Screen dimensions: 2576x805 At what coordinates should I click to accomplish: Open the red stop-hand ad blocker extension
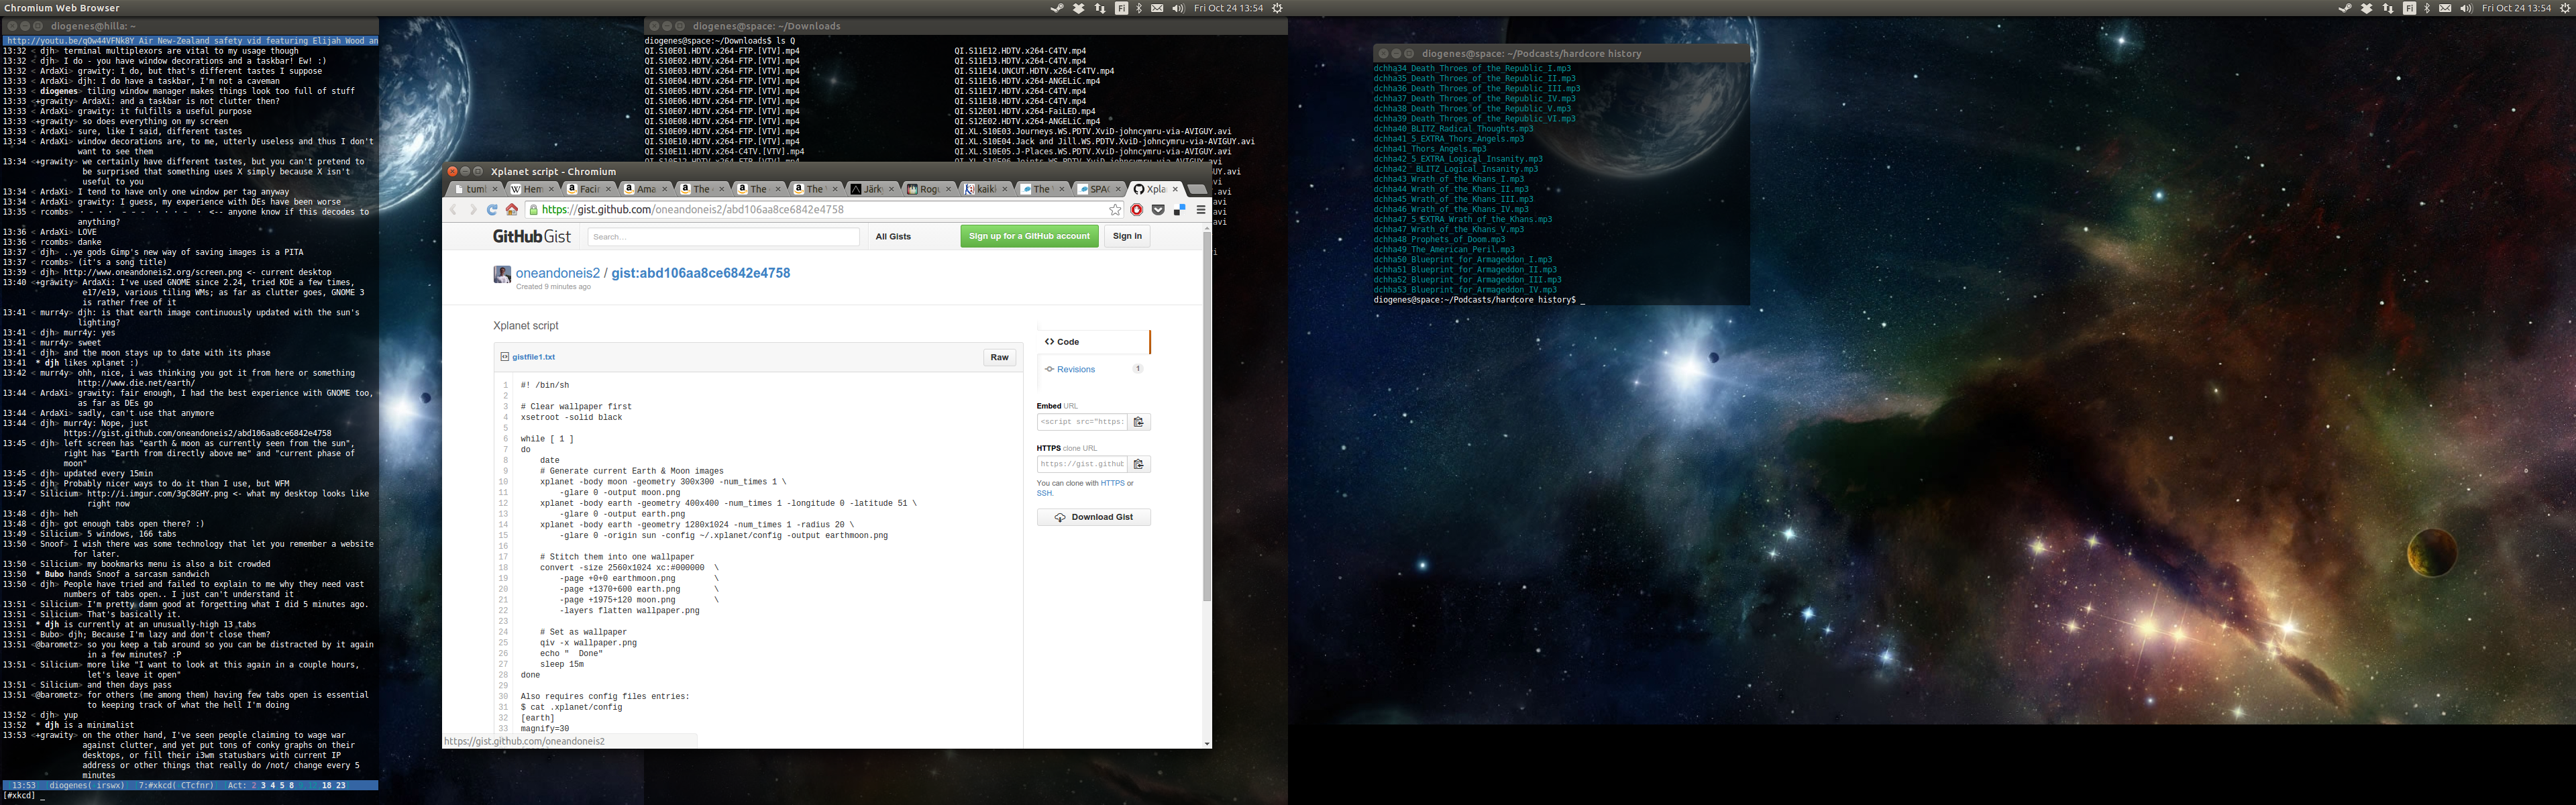pos(1137,210)
